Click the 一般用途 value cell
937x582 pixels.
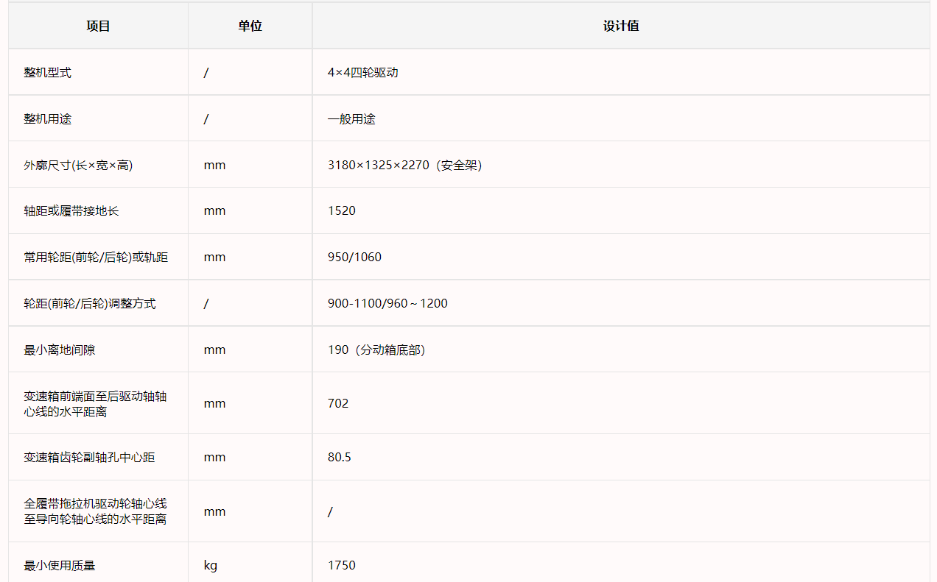pyautogui.click(x=351, y=118)
